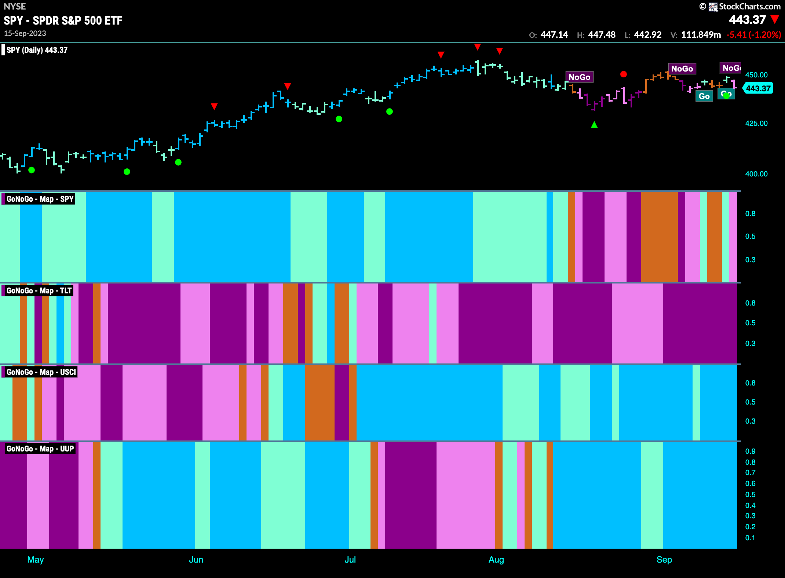Screen dimensions: 785x578
Task: Click the green dot marker in early May
Action: [32, 170]
